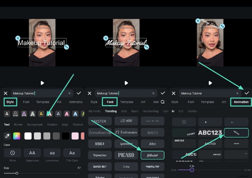Viewport: 252px width, 178px height.
Task: Select the Out animation tab
Action: click(181, 111)
